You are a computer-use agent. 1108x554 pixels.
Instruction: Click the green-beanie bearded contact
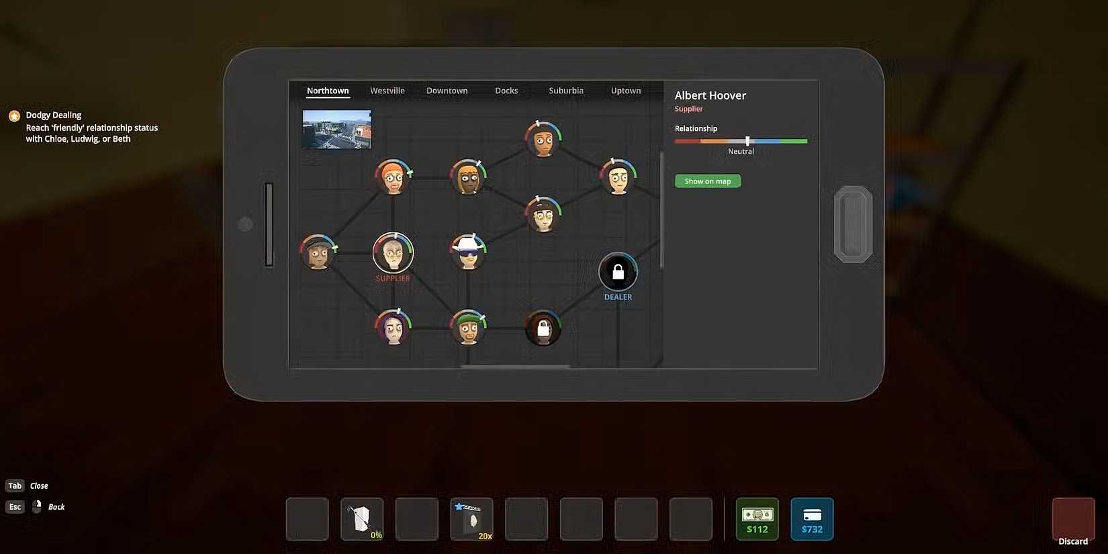(x=468, y=328)
